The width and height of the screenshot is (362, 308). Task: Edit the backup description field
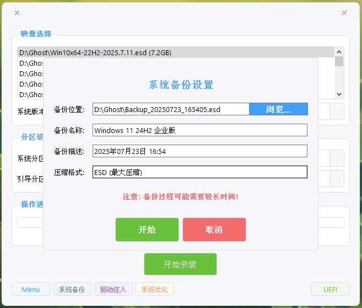[200, 151]
